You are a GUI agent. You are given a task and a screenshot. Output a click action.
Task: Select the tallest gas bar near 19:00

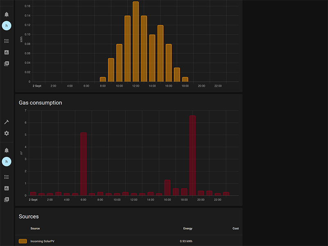click(192, 155)
